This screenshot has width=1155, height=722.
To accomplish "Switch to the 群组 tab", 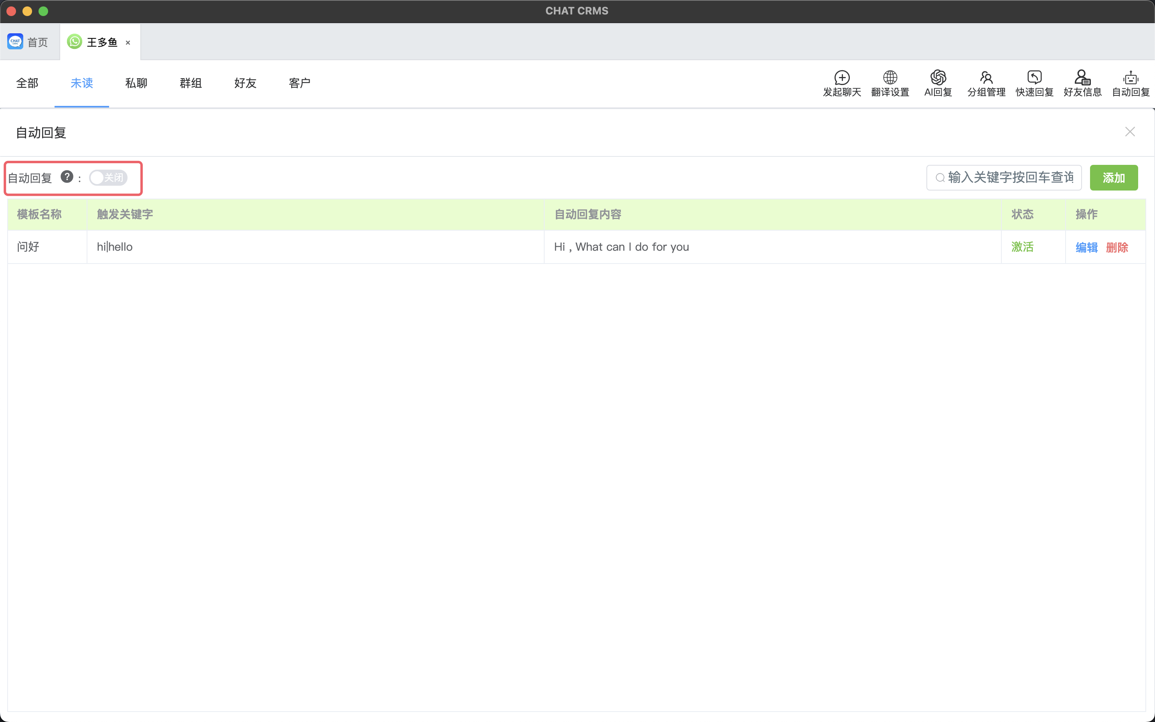I will coord(190,83).
